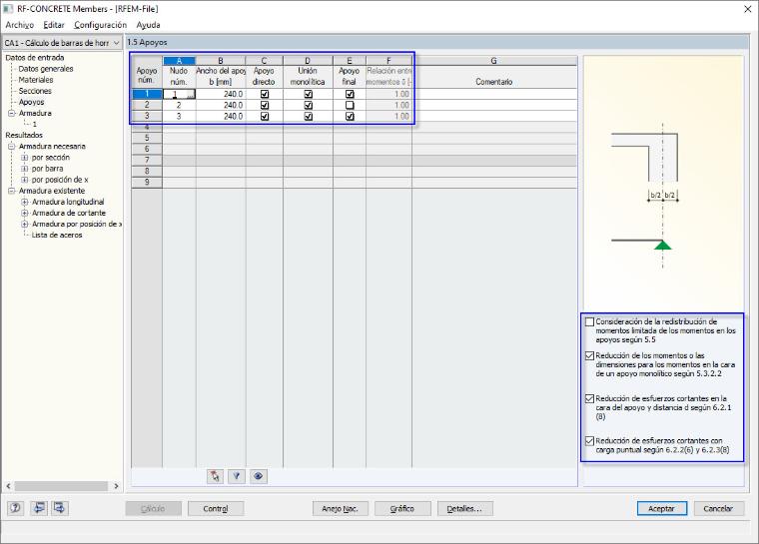Click the Ancho del apoyo cell in row 3

(x=221, y=116)
